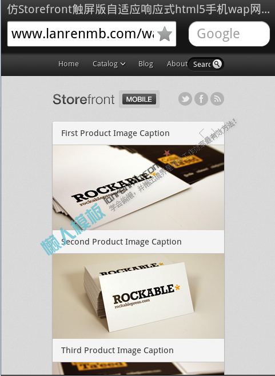Screen dimensions: 275x376
Task: Click the bookmark star icon in address bar
Action: (x=165, y=34)
